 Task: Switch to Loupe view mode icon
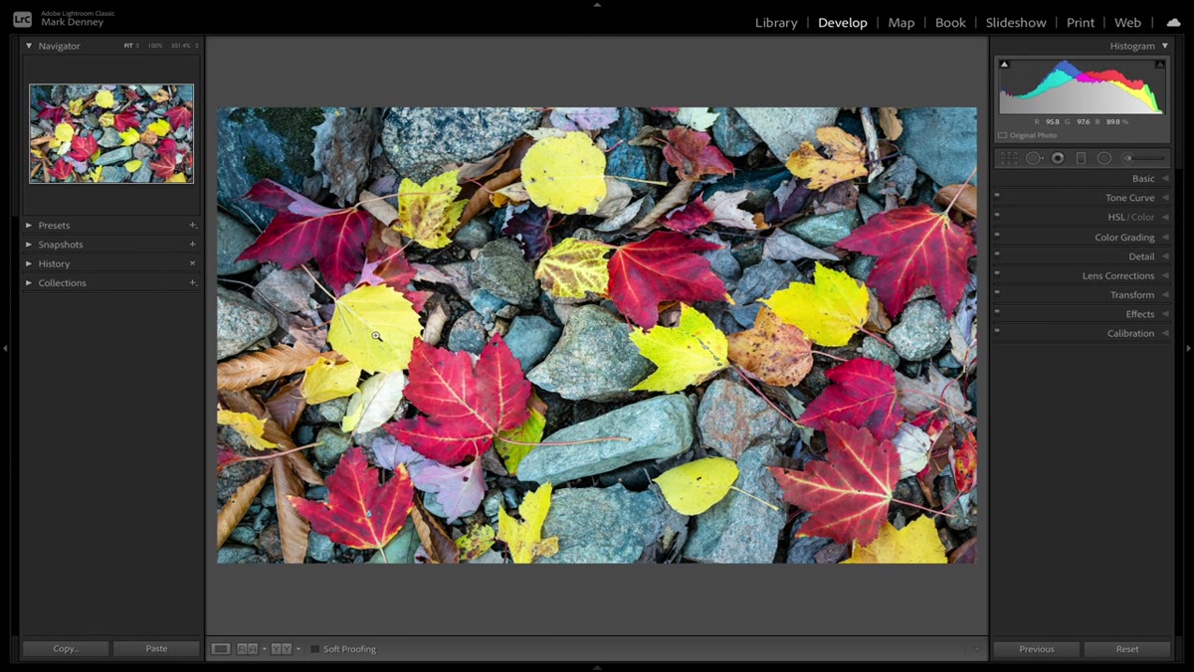point(221,649)
